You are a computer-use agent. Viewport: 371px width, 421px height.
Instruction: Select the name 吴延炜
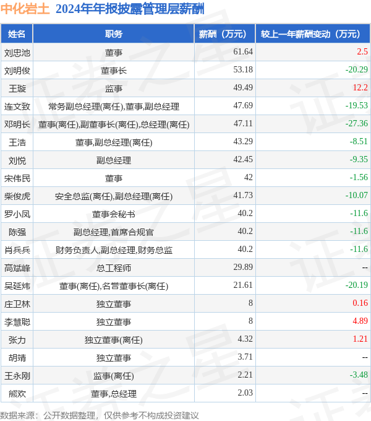17,286
